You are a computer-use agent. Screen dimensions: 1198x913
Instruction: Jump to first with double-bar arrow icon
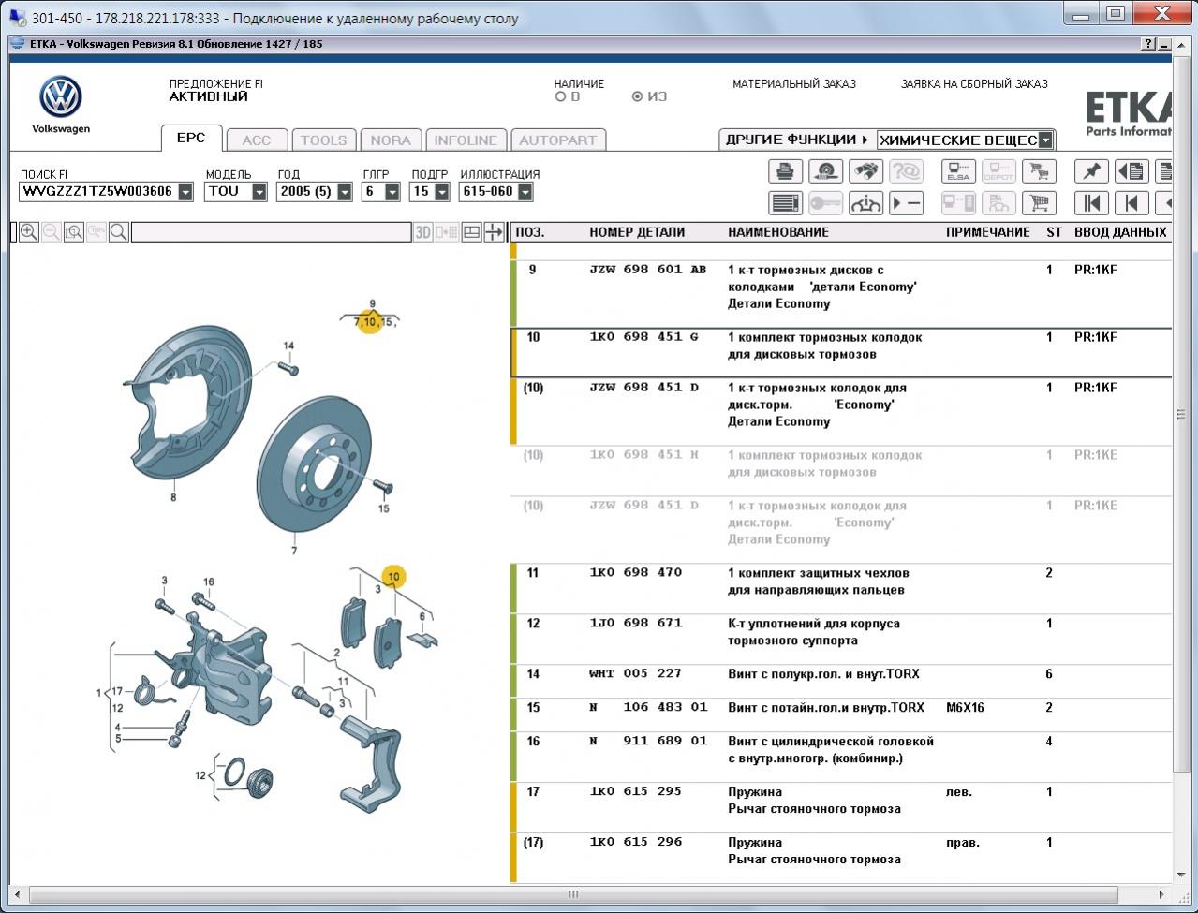[1091, 203]
